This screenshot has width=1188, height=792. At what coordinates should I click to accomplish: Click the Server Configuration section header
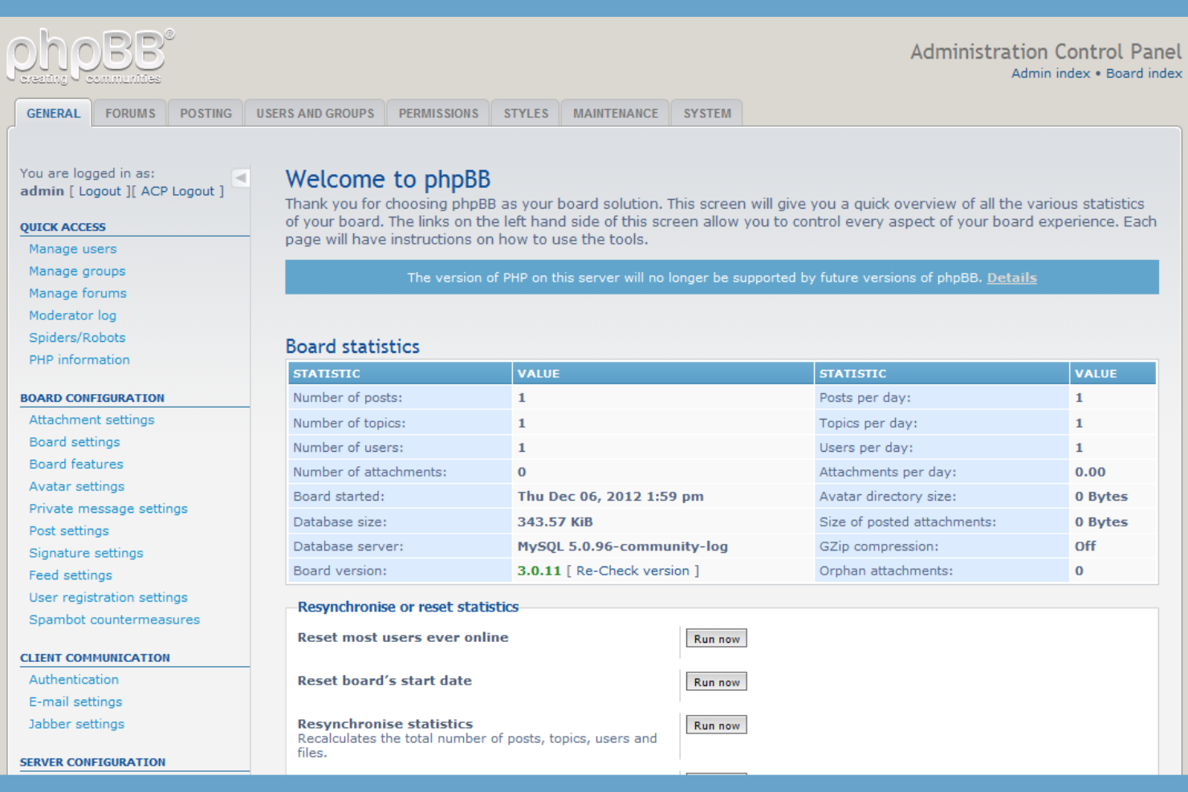(92, 762)
